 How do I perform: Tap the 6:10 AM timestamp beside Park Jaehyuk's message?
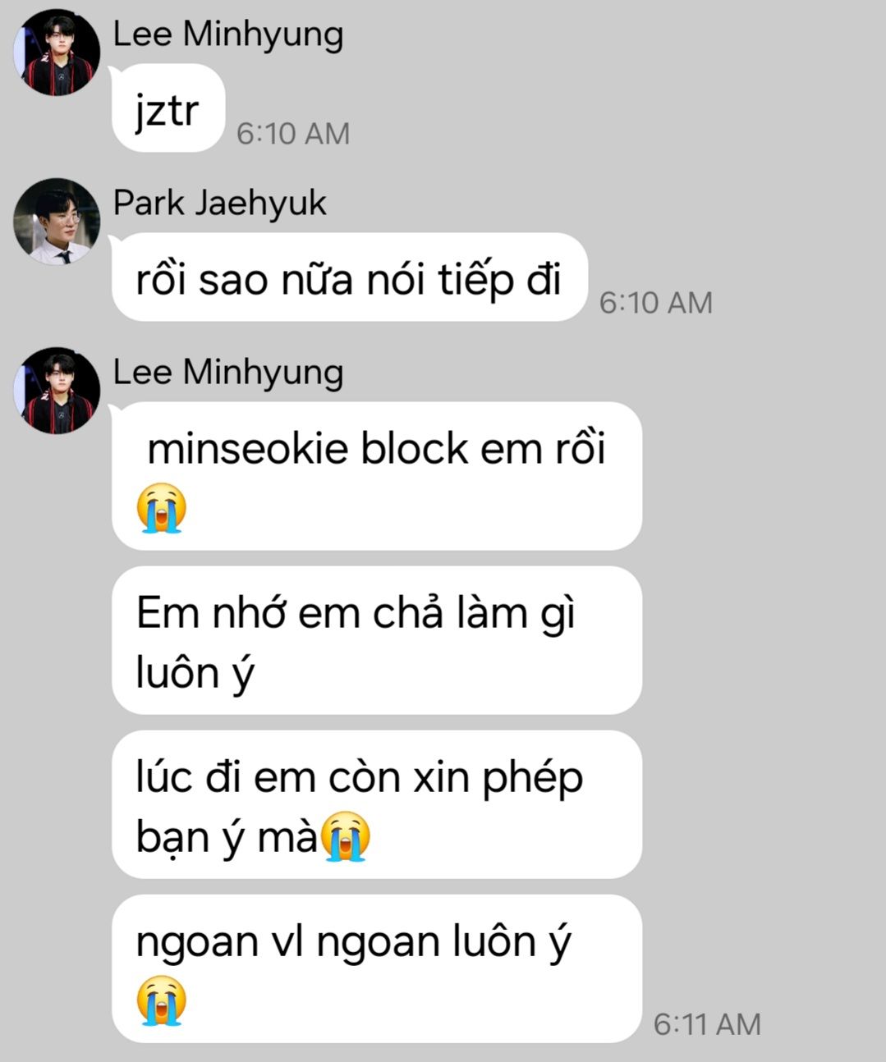point(655,303)
